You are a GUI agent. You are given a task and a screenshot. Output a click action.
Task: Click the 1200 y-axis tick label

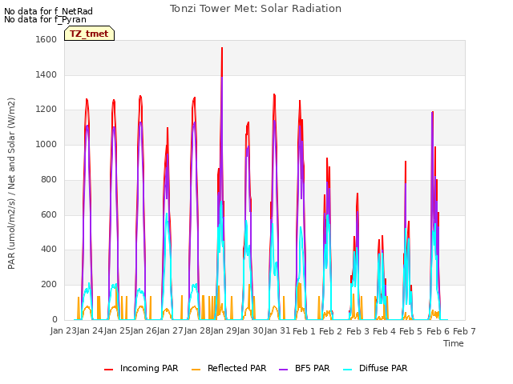coord(46,110)
